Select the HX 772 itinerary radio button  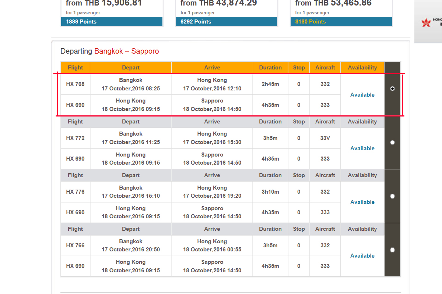[392, 142]
